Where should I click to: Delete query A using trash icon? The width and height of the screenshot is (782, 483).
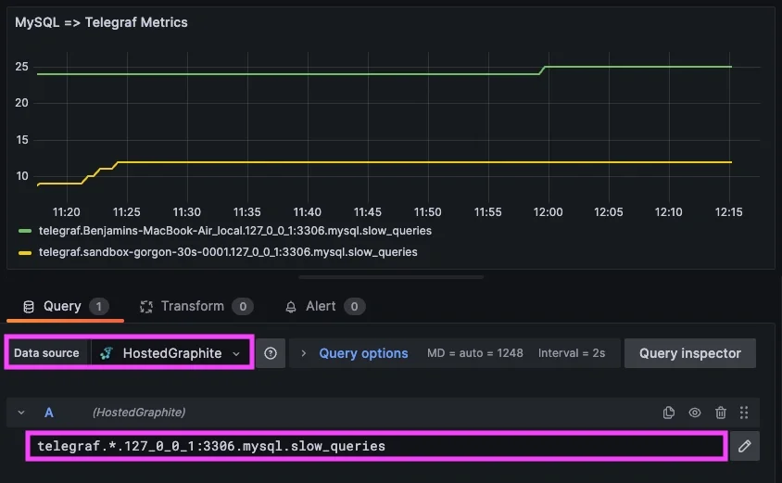click(x=721, y=413)
